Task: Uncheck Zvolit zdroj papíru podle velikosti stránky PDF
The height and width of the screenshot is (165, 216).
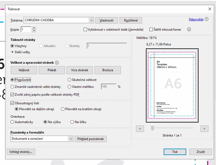Action: [x=12, y=95]
